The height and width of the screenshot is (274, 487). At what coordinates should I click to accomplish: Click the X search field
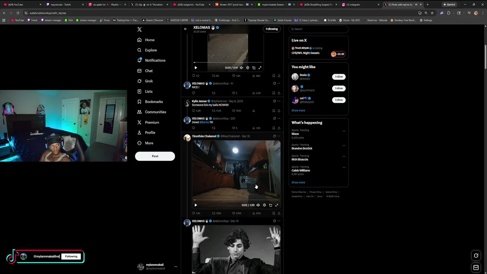point(319,29)
